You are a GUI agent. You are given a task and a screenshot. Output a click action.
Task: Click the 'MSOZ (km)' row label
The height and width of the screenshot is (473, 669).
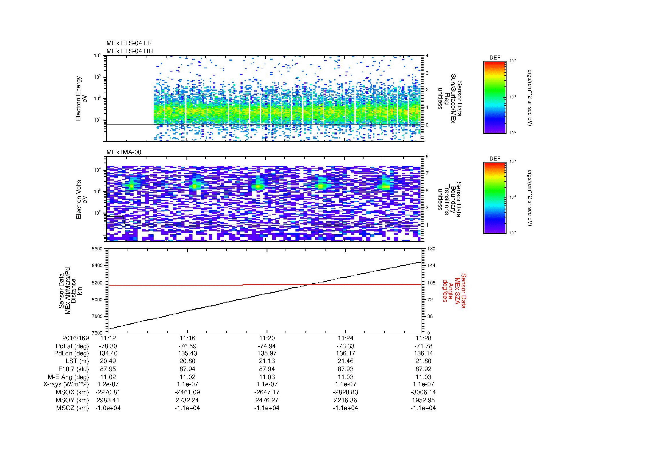click(72, 408)
